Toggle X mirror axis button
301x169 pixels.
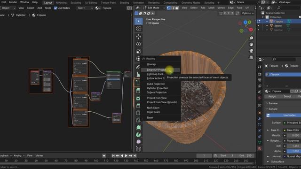click(x=225, y=13)
